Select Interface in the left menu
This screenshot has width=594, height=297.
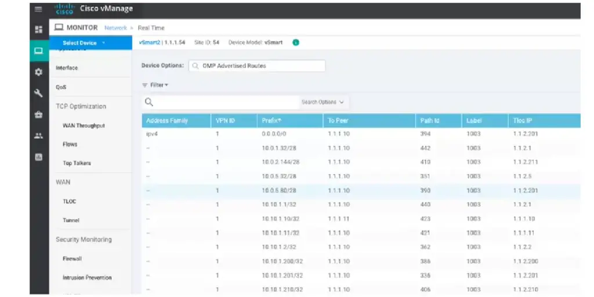pyautogui.click(x=67, y=68)
